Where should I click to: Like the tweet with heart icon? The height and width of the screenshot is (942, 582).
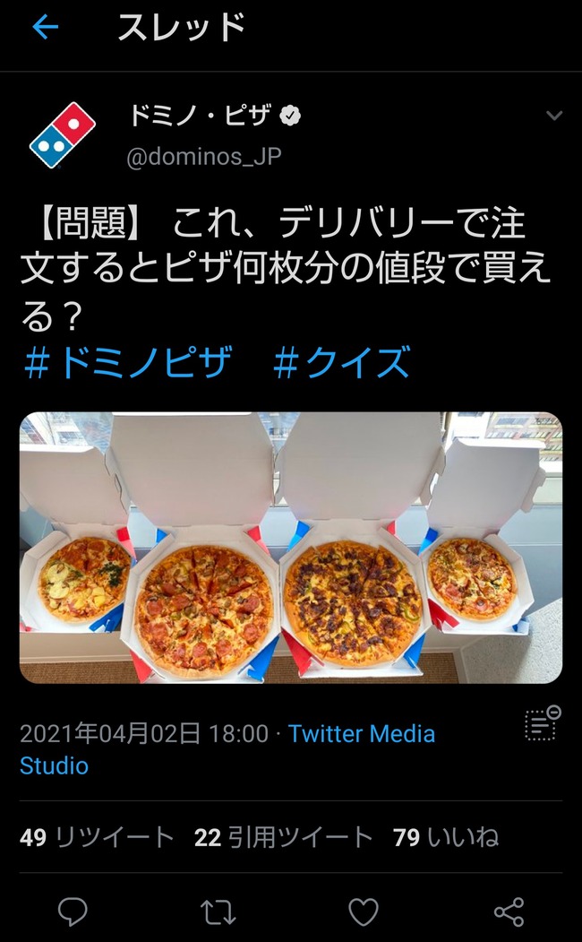[364, 912]
